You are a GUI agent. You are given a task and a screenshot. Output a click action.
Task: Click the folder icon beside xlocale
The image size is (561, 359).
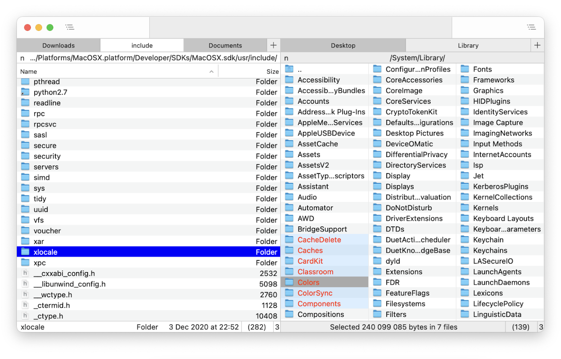(24, 252)
